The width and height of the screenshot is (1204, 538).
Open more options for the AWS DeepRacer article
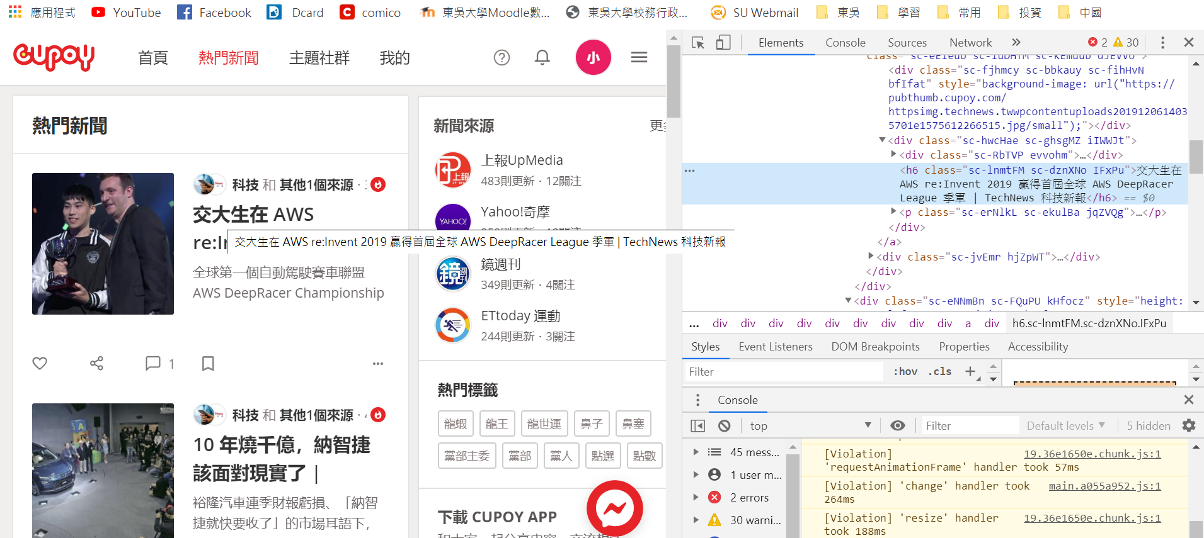click(x=378, y=364)
